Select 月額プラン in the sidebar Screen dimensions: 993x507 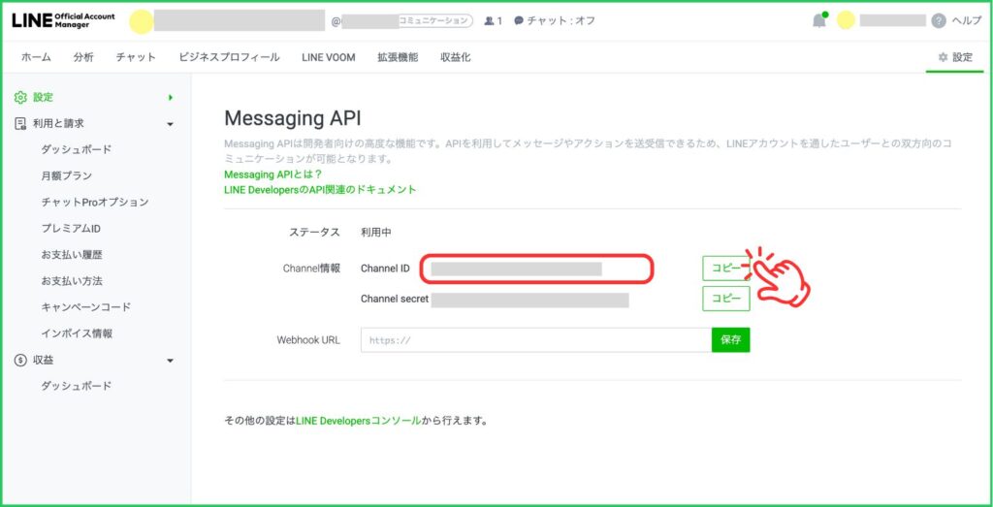tap(67, 176)
